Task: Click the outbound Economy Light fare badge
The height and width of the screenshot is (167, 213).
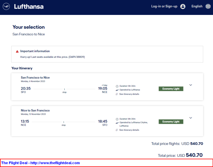Action: tap(171, 89)
